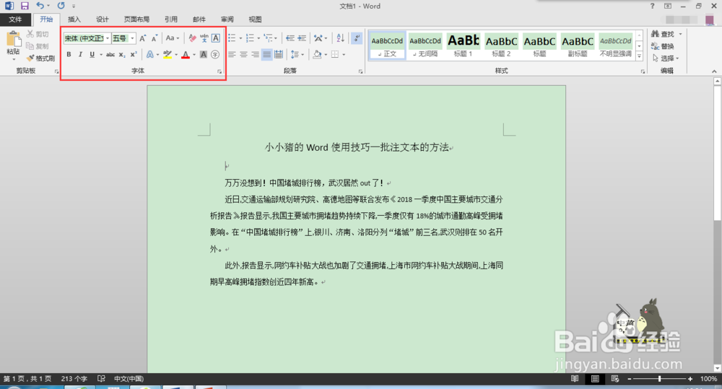The width and height of the screenshot is (722, 389).
Task: Click the borders icon
Action: [x=335, y=54]
